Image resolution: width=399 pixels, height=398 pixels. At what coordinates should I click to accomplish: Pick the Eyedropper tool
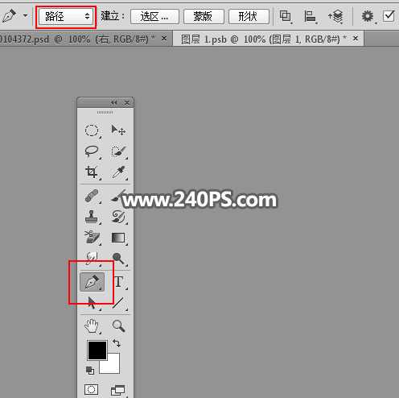tap(118, 172)
